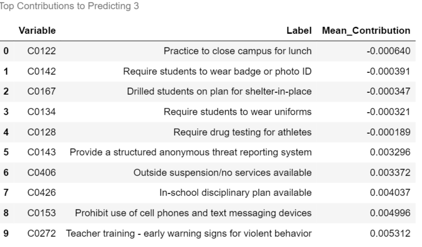Click the value 0.003372
The height and width of the screenshot is (247, 422).
pos(390,173)
